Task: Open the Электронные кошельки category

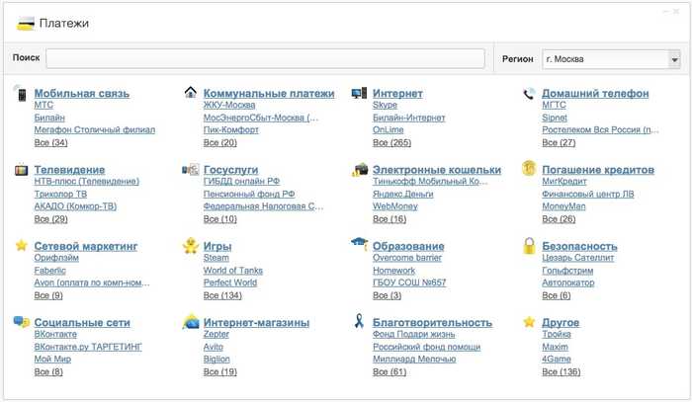Action: [437, 170]
